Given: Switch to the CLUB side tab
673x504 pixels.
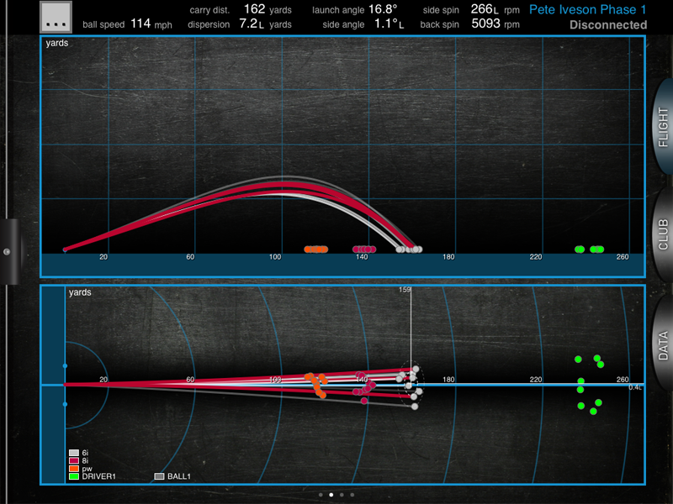Looking at the screenshot, I should pos(662,235).
